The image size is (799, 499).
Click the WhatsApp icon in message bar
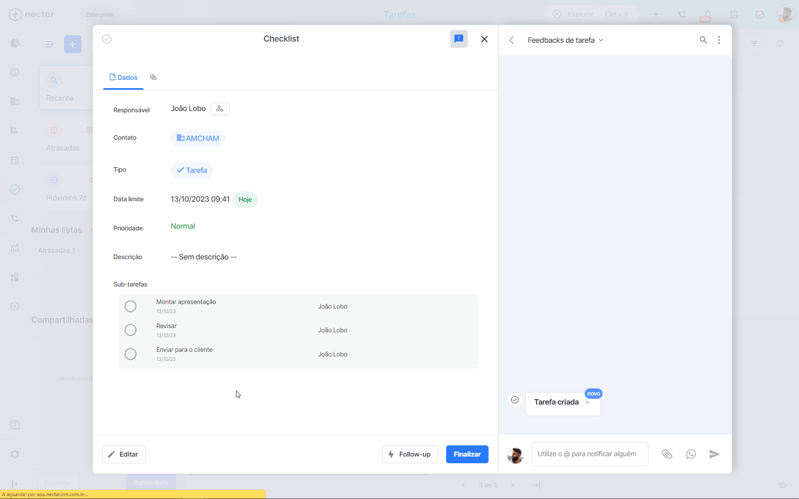(691, 454)
